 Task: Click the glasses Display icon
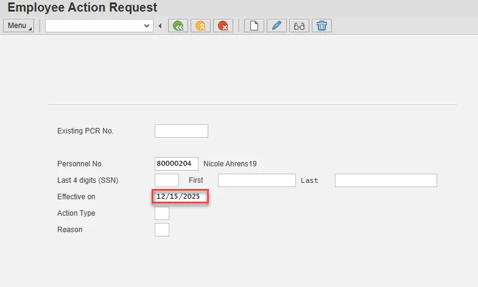(299, 26)
